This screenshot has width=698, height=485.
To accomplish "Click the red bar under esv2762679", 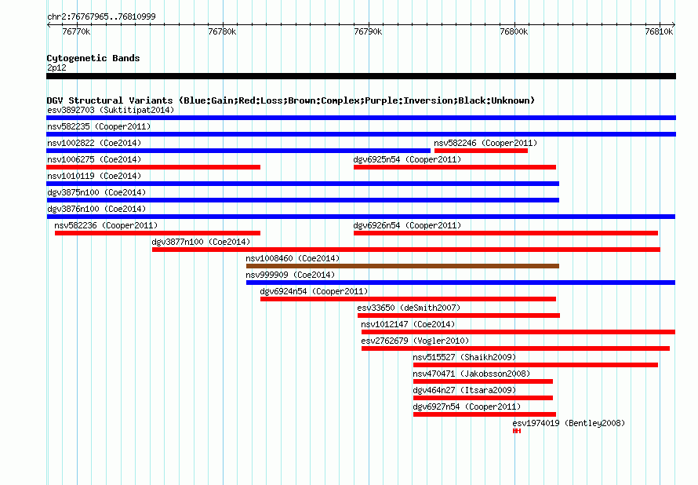I will click(515, 348).
